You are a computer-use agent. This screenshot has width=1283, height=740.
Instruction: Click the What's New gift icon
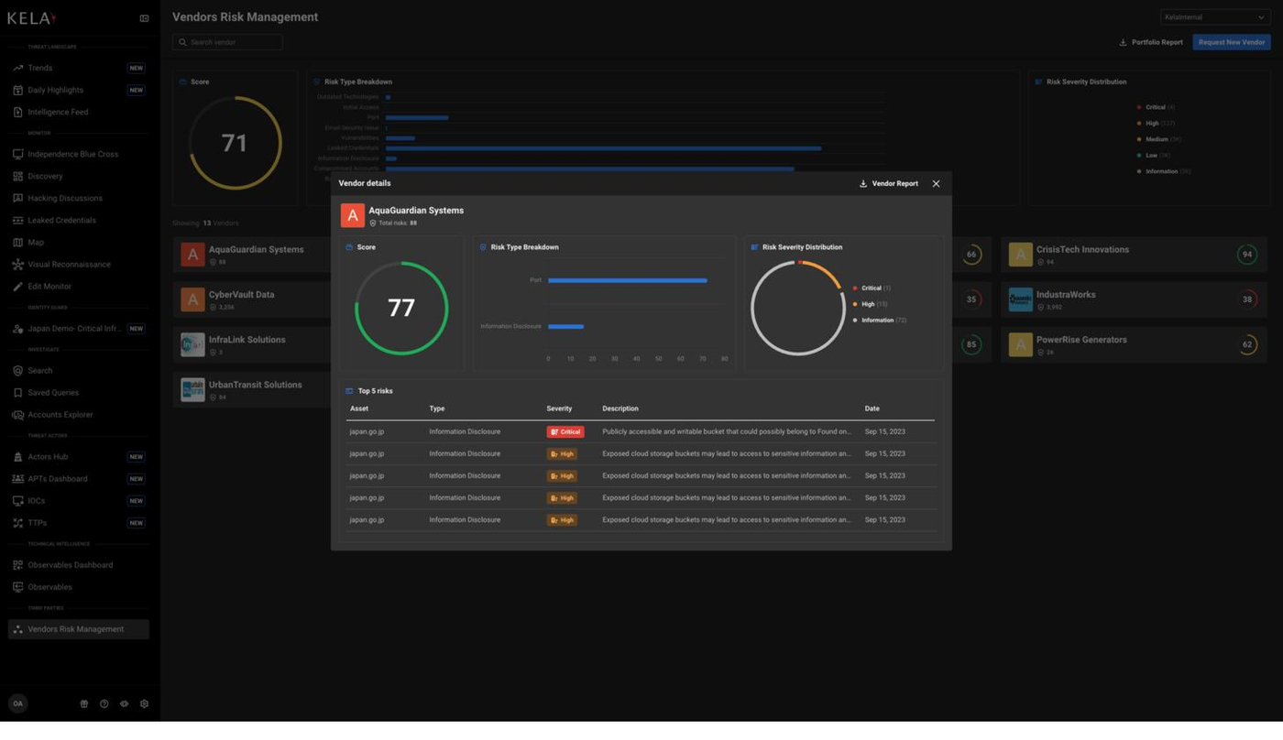coord(84,703)
